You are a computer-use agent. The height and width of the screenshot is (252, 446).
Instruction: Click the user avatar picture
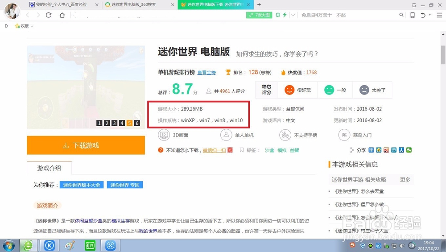click(12, 11)
